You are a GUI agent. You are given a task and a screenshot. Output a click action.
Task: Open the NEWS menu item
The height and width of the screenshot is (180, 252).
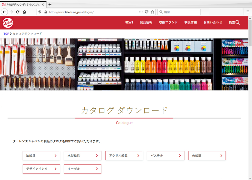click(x=129, y=22)
